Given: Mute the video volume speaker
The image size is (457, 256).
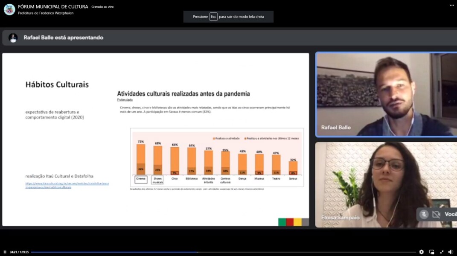Looking at the screenshot, I should 451,252.
